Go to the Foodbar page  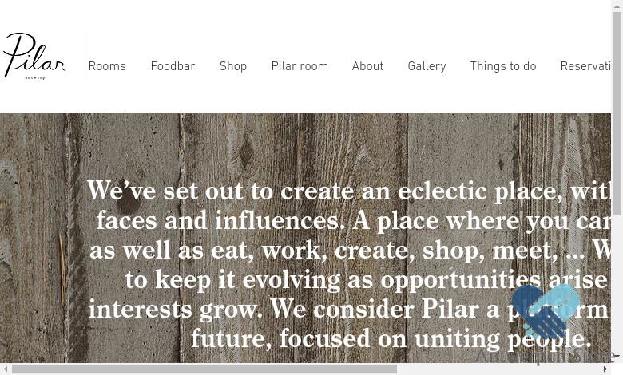[173, 66]
